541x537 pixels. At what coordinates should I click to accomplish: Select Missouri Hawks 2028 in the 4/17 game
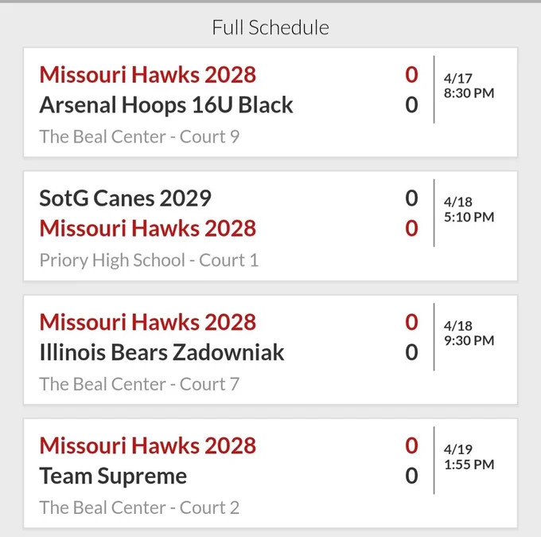click(x=148, y=75)
